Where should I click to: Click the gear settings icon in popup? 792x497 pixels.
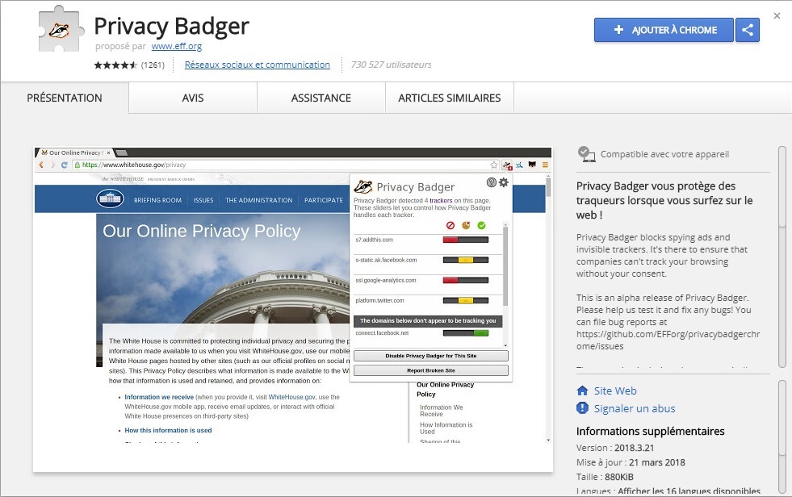coord(504,182)
